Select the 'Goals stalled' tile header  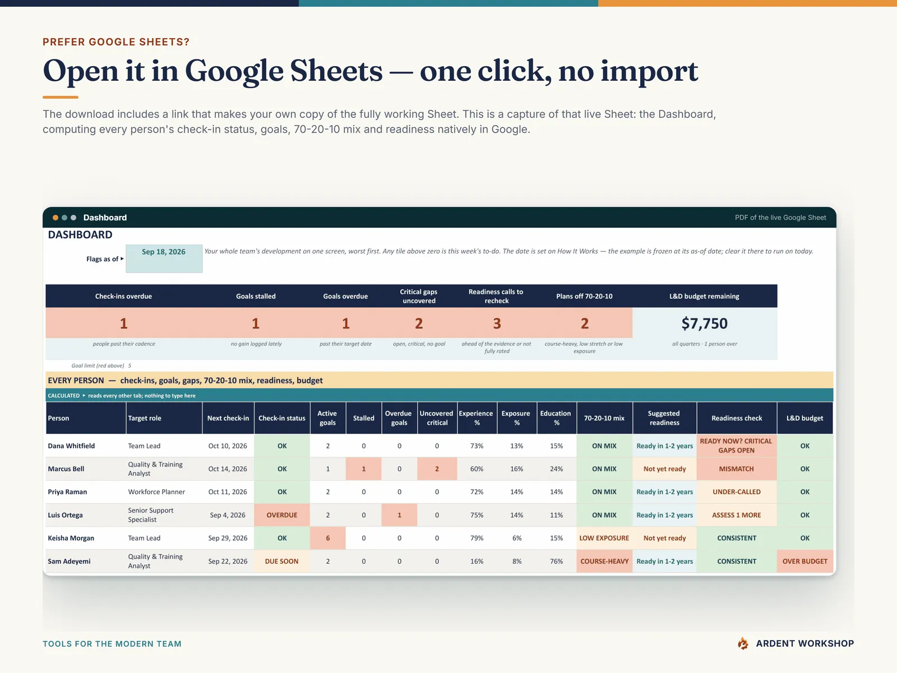point(256,296)
